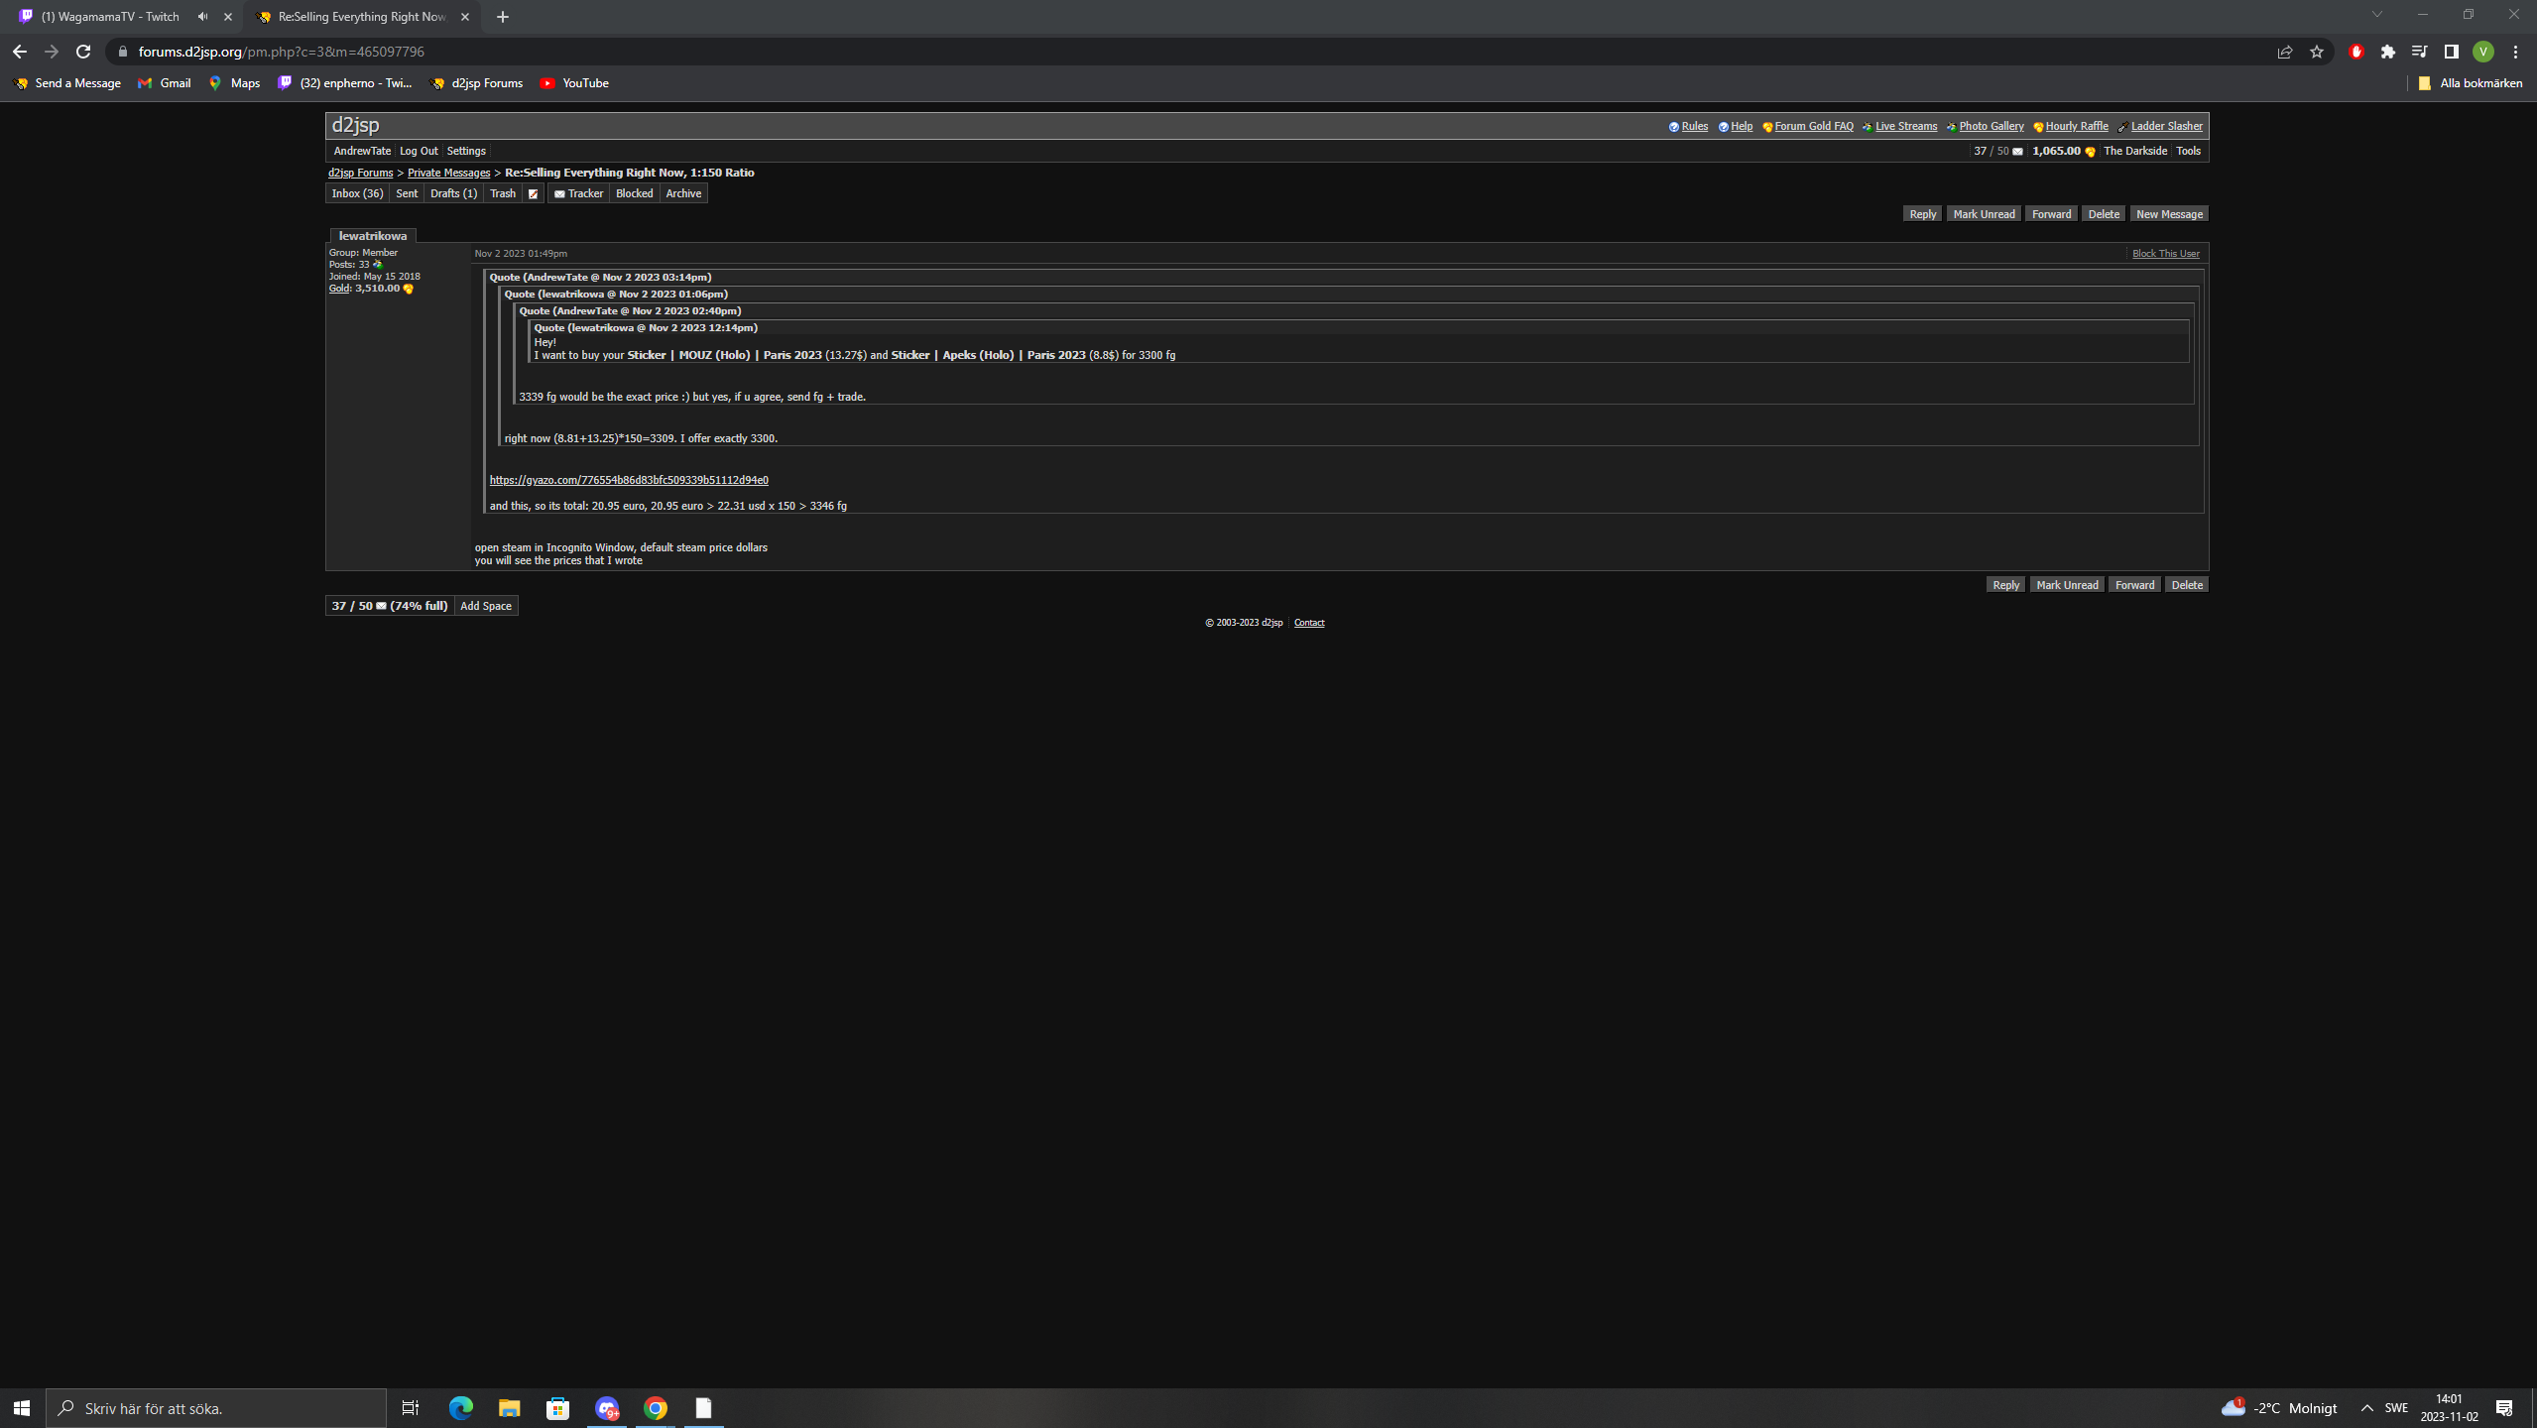Click Block This User link
This screenshot has height=1428, width=2537.
(2165, 254)
